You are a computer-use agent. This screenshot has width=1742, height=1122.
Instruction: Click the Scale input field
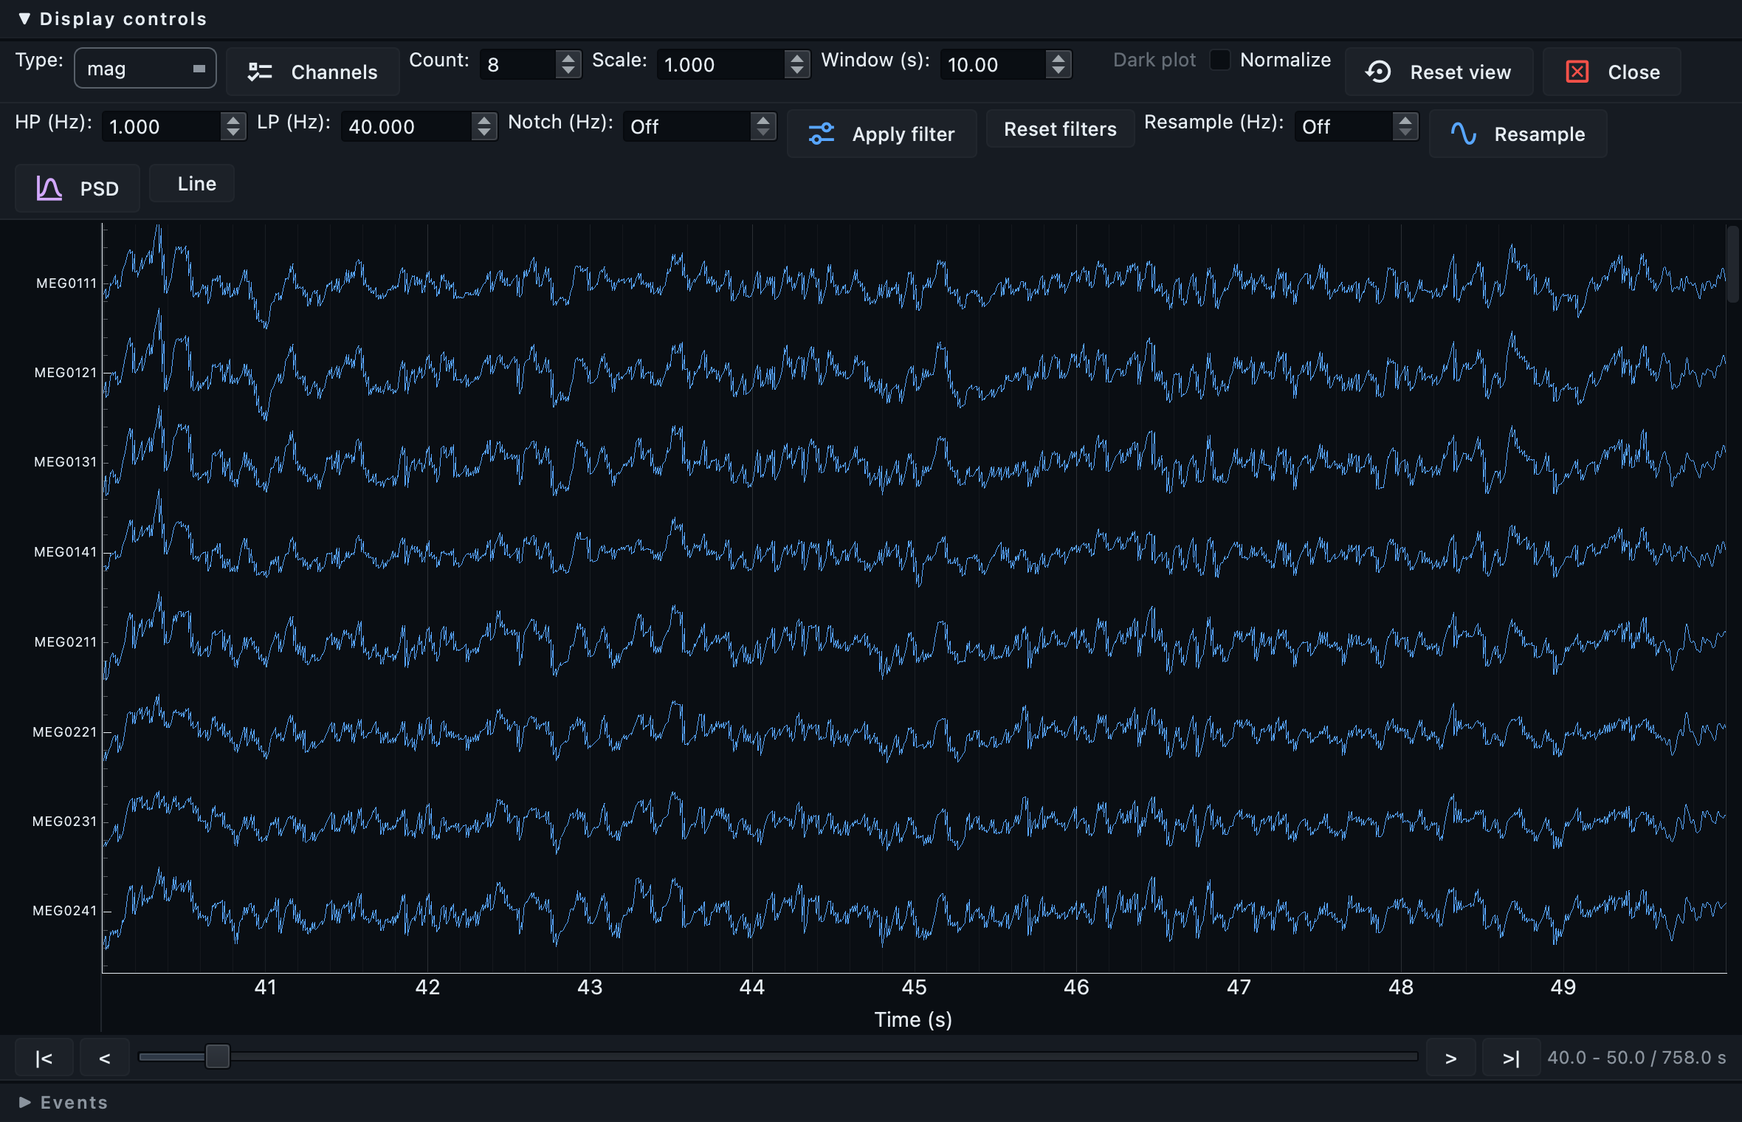[x=722, y=64]
